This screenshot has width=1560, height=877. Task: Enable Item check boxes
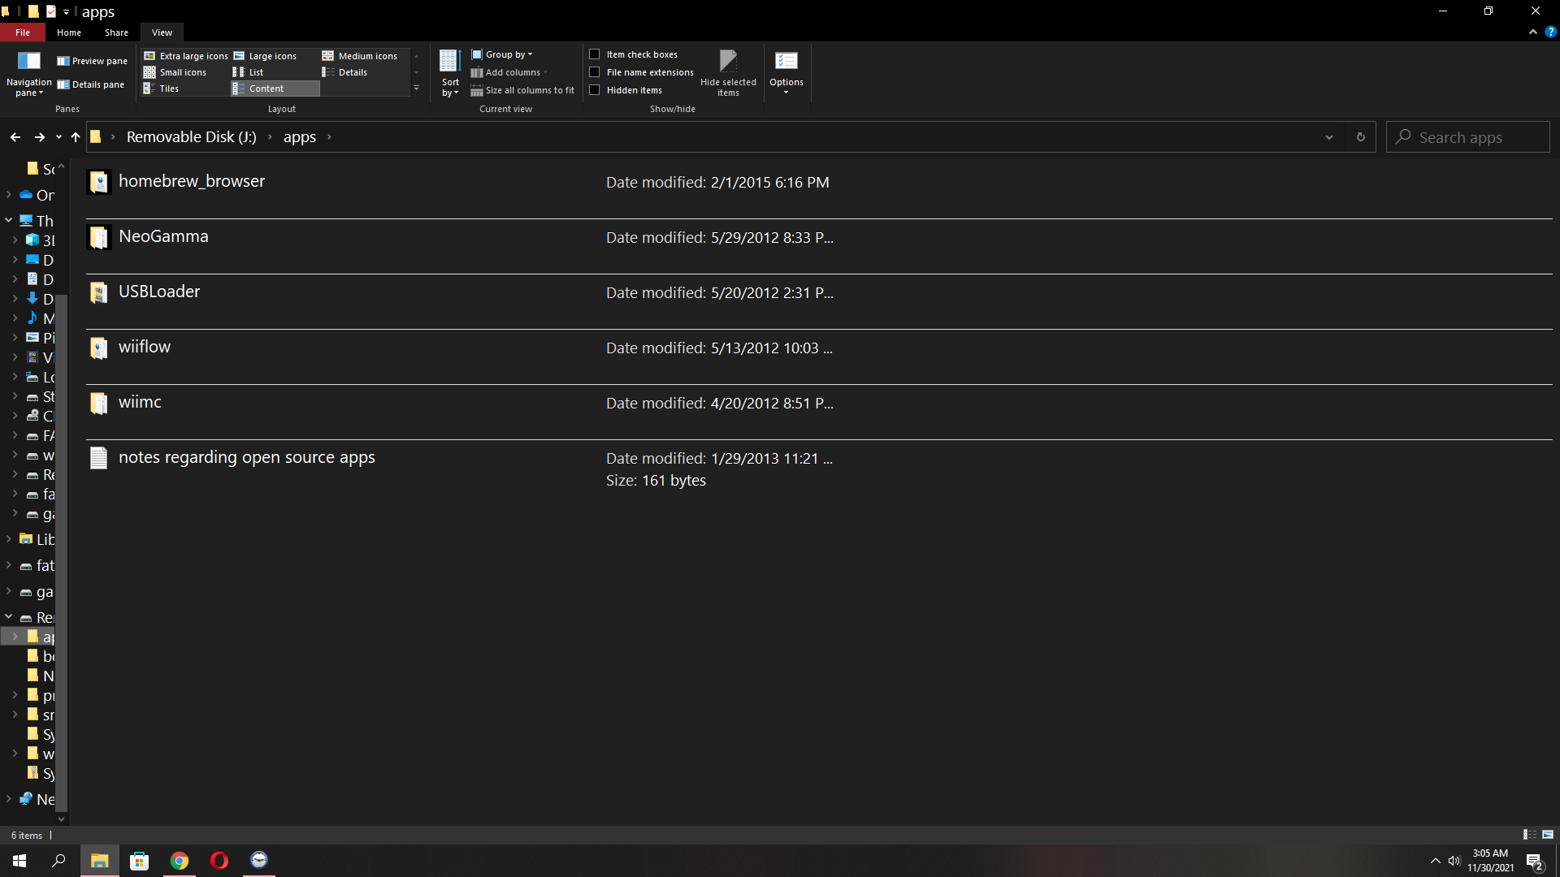point(595,54)
